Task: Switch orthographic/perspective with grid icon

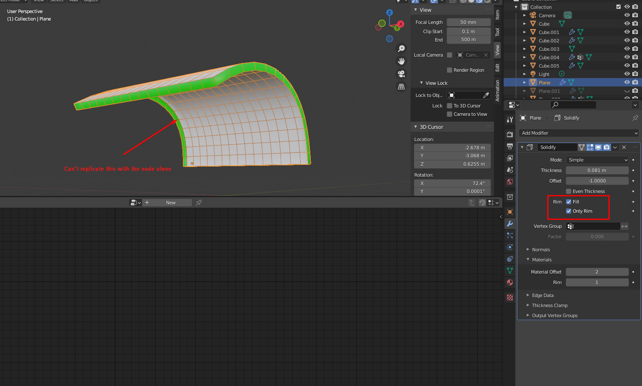Action: (x=401, y=86)
